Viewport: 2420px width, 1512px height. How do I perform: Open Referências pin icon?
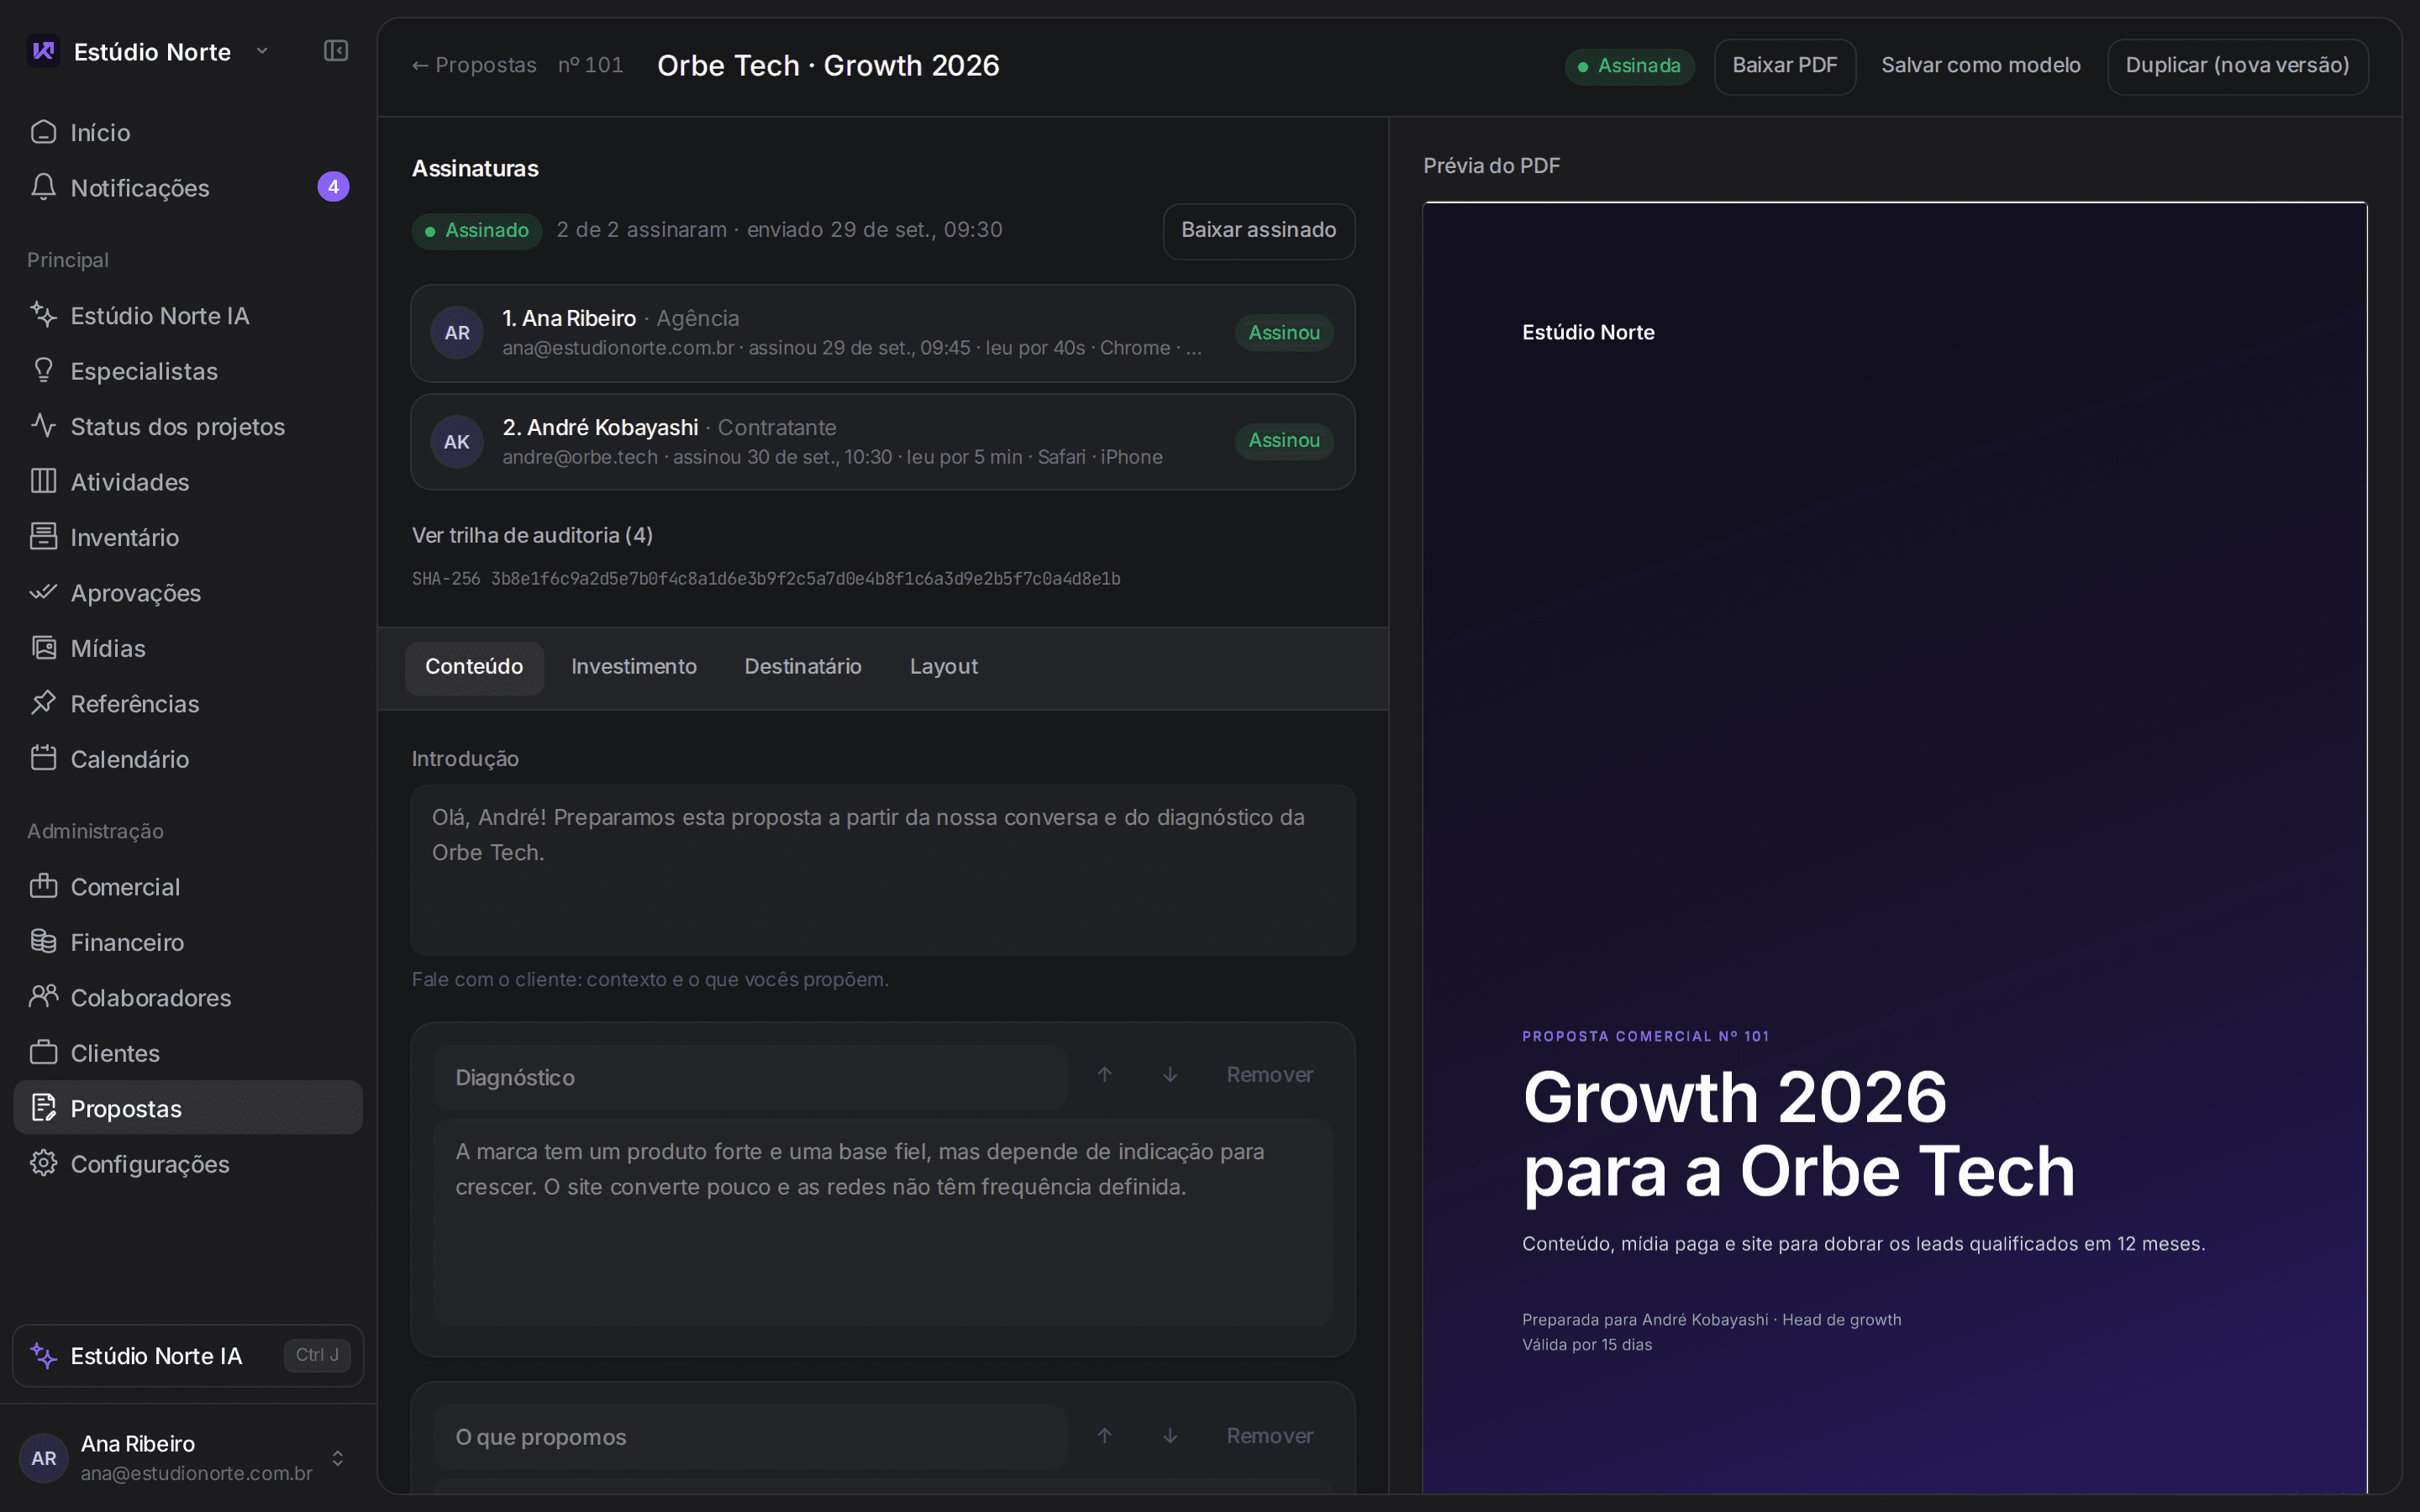43,703
